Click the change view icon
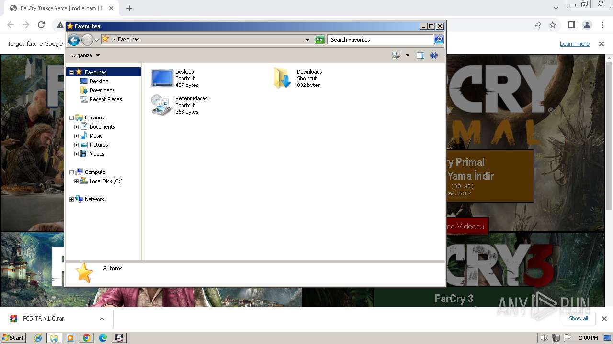Viewport: 613px width, 344px height. coord(396,55)
